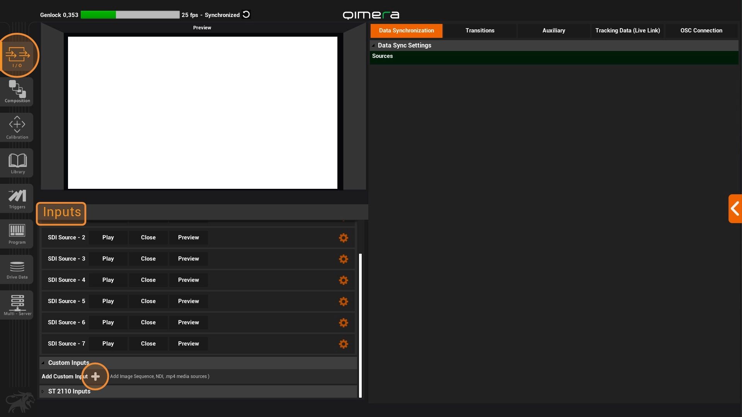The image size is (742, 417).
Task: Switch to the Tracking Data (Live Link) tab
Action: pyautogui.click(x=627, y=31)
